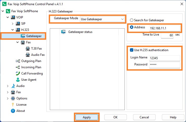Select the Call Forwarding phone icon

(18, 73)
